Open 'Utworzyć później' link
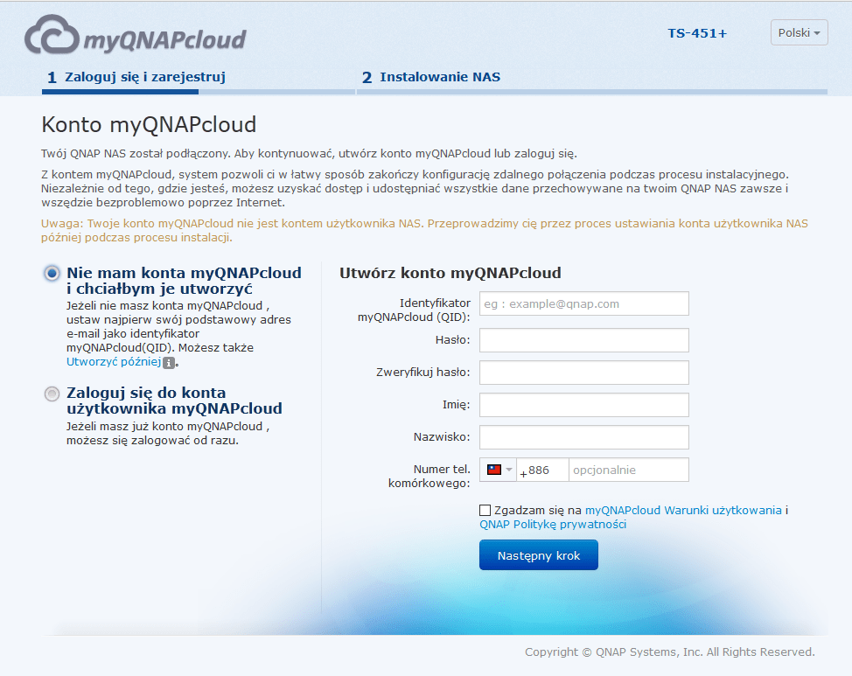 (114, 361)
